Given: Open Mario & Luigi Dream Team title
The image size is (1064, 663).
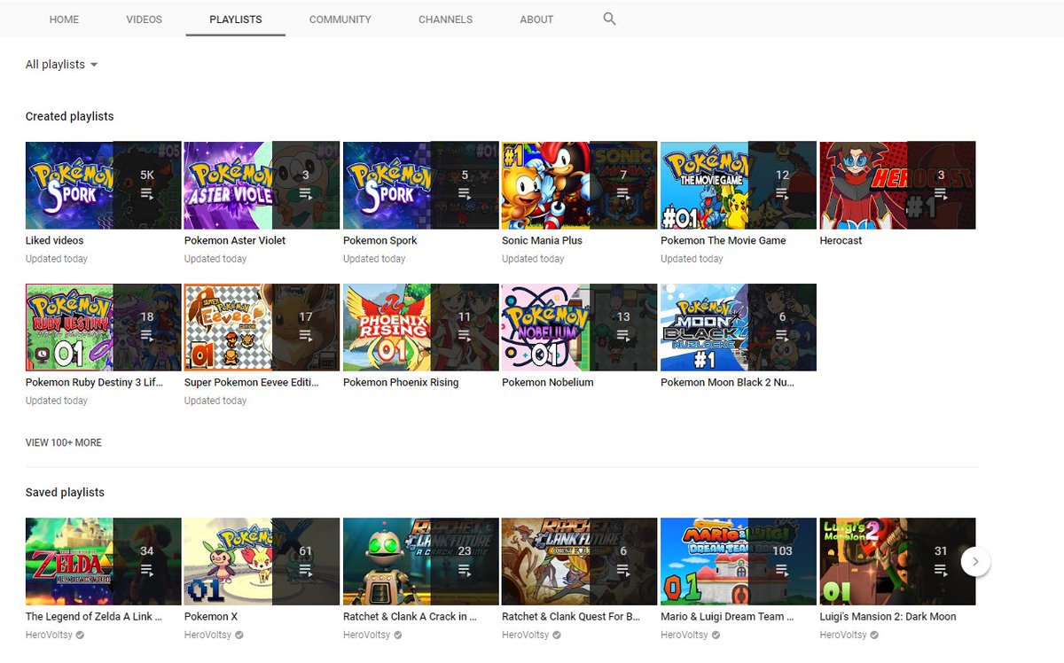Looking at the screenshot, I should click(728, 616).
